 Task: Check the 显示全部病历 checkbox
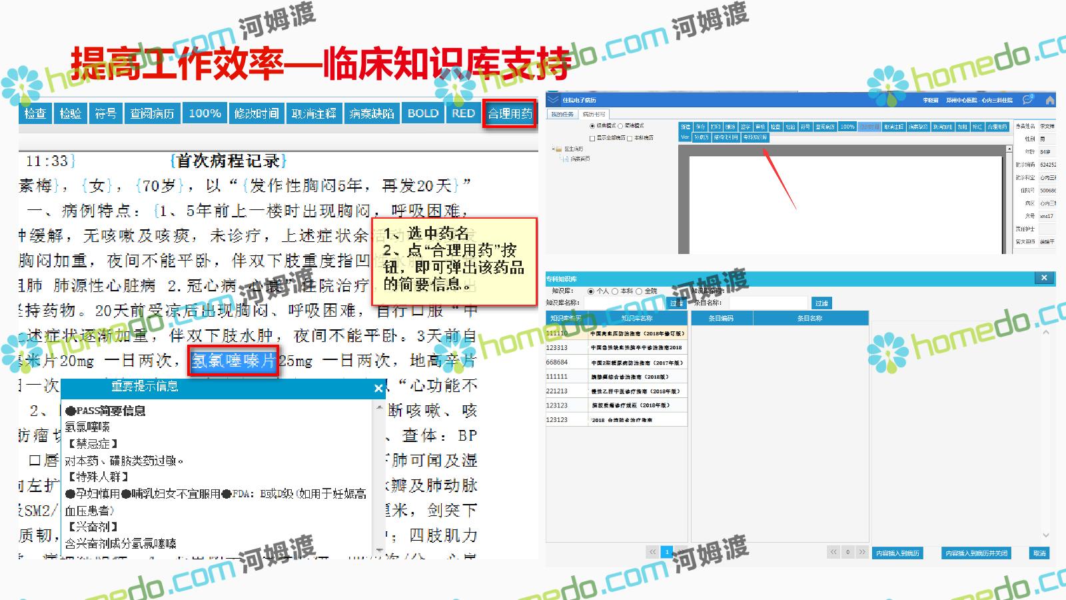[x=592, y=138]
